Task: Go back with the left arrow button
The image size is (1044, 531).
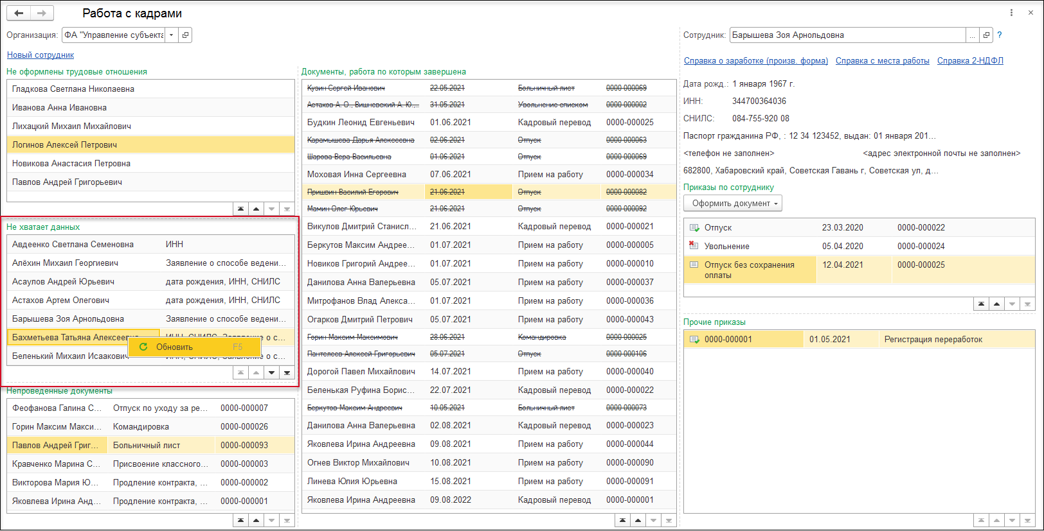Action: click(x=19, y=13)
